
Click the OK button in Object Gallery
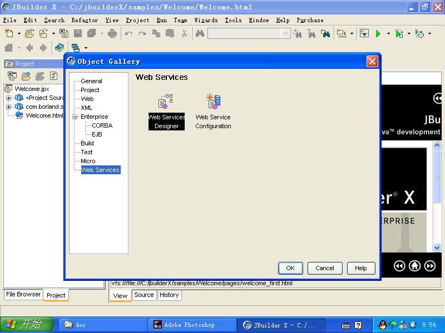[290, 268]
